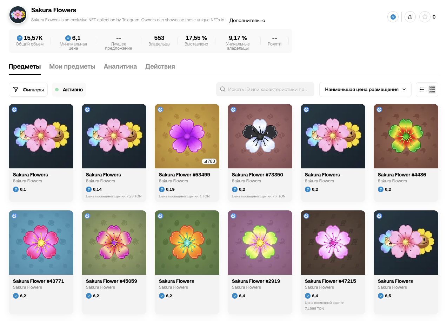Click the 'Цена последней сделки 1 TON' text
The image size is (447, 321).
184,196
